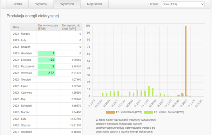Switch to the Wykresy tab
Image resolution: width=212 pixels, height=135 pixels.
tap(41, 4)
